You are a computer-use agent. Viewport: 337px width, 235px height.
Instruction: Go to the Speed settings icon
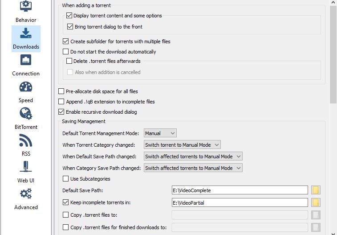click(x=26, y=87)
